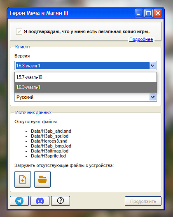The image size is (173, 217).
Task: Minimize the Герои Меча и Магии window
Action: [x=139, y=13]
